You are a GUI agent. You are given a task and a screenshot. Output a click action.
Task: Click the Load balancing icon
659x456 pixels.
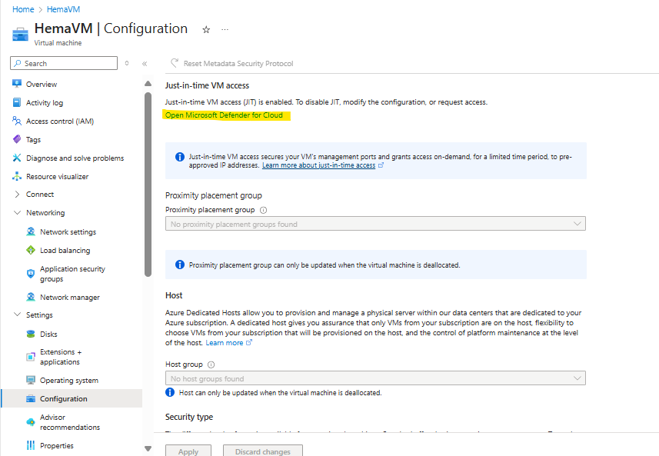[31, 250]
